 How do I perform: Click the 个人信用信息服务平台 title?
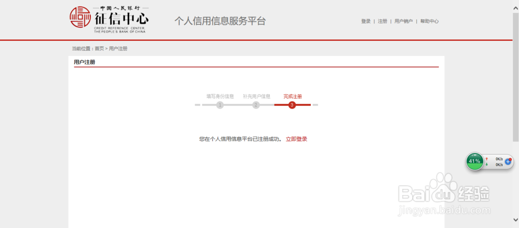click(220, 21)
